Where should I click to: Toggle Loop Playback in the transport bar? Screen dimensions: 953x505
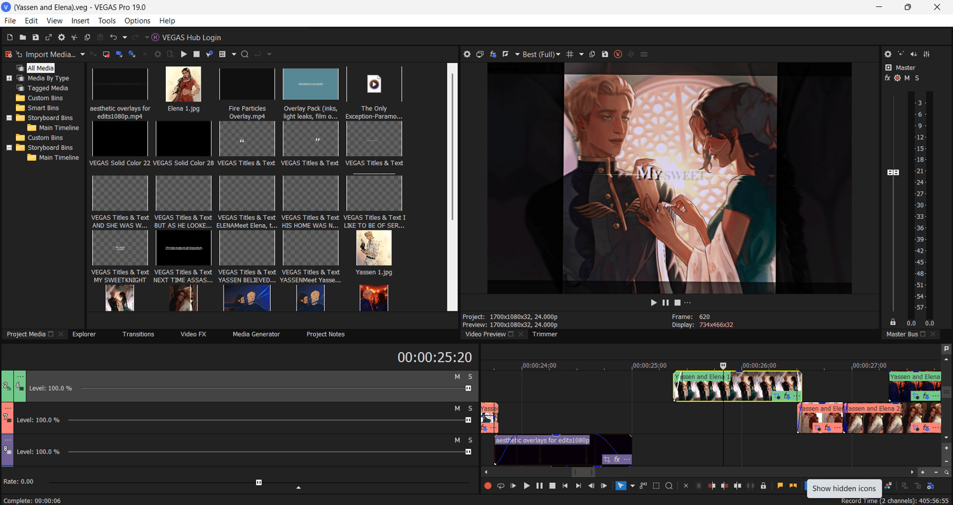point(501,486)
